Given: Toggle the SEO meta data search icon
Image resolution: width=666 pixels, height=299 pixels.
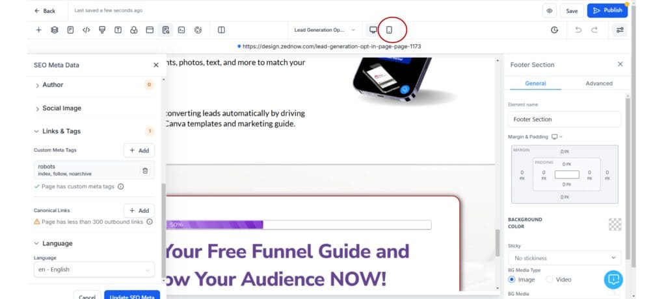Looking at the screenshot, I should pos(166,30).
